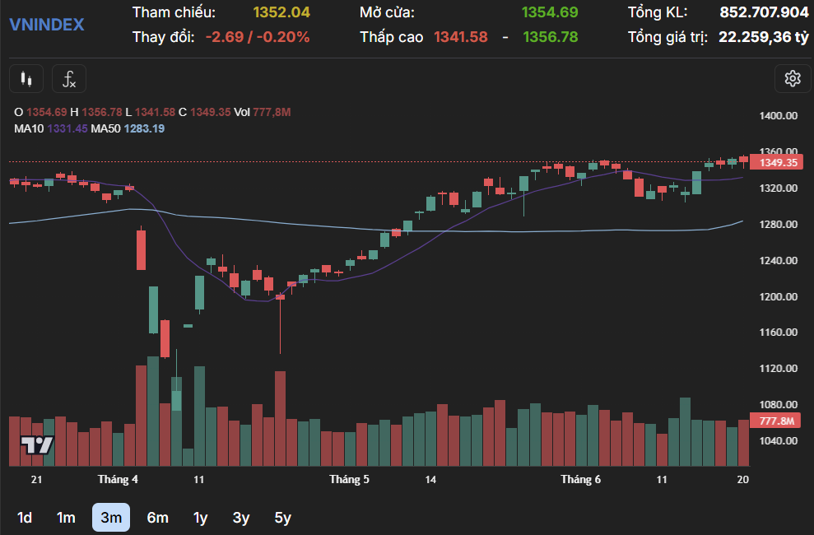
Task: Click the VNINDEX symbol title
Action: (47, 25)
